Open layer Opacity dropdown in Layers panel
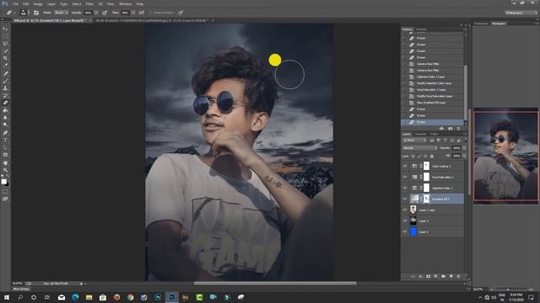540x303 pixels. pos(464,148)
